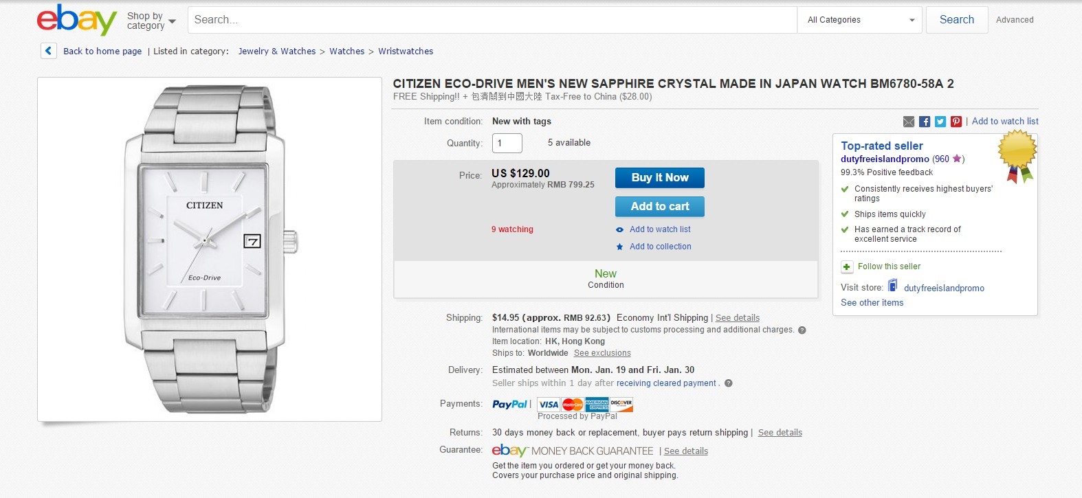Click the HK, Hong Kong item location

click(575, 341)
